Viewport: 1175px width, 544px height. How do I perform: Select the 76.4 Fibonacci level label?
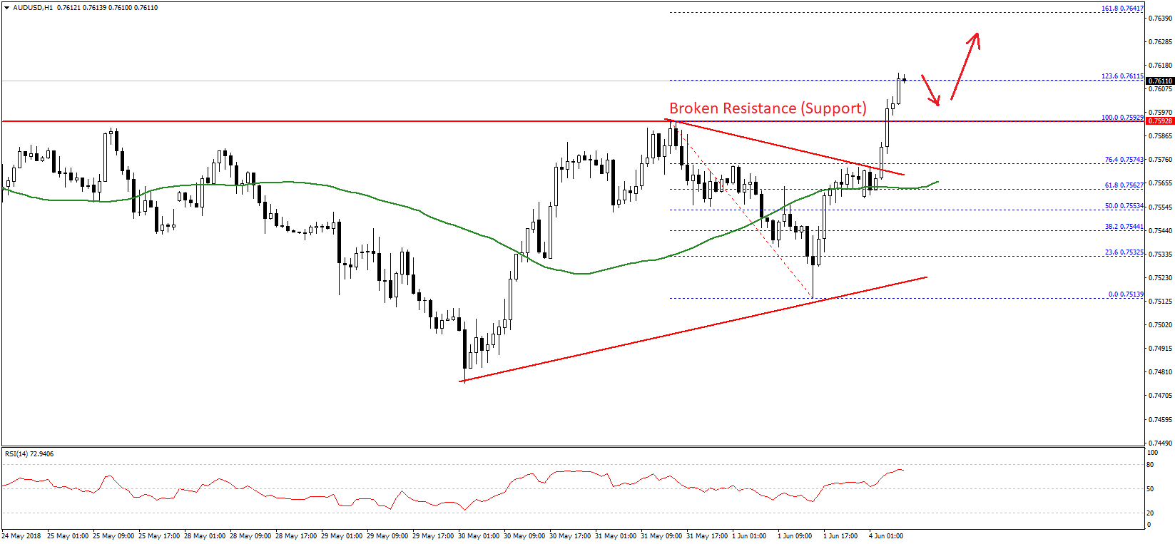point(1124,160)
